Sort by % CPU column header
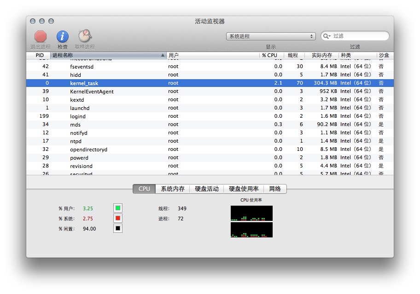The image size is (420, 294). point(272,55)
